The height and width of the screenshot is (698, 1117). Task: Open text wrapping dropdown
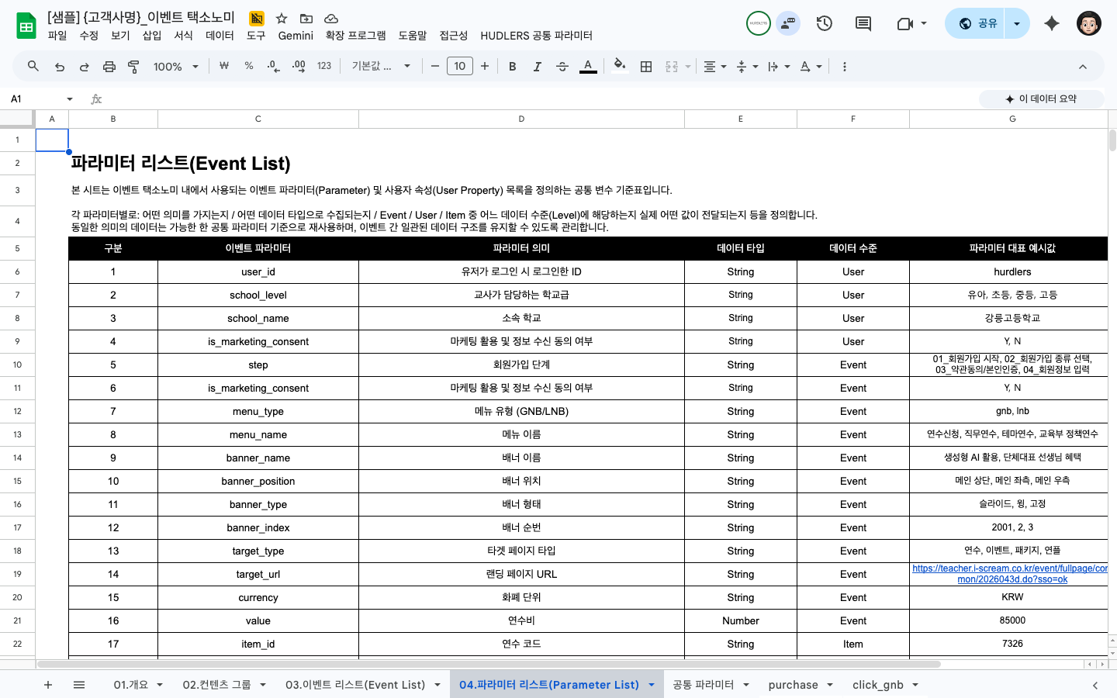click(x=779, y=67)
